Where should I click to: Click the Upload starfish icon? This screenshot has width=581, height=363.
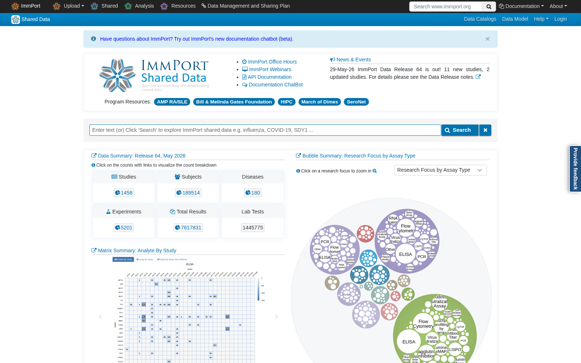tap(56, 6)
